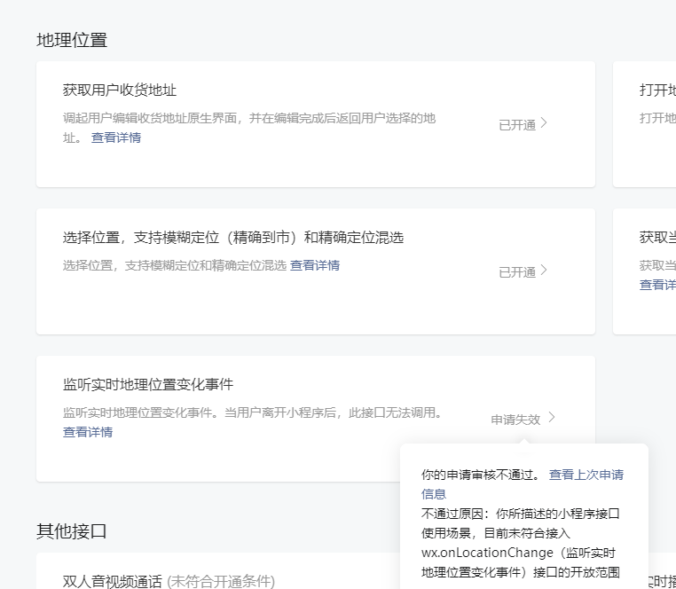Click the 地理位置 section heading
This screenshot has height=589, width=676.
(72, 40)
